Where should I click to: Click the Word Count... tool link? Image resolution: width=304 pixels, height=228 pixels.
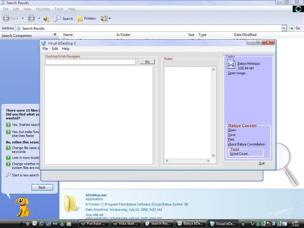(240, 154)
